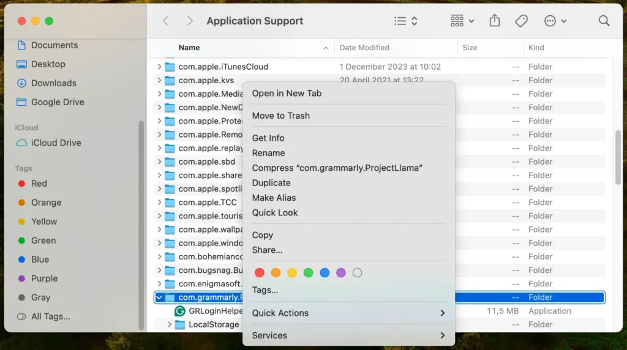
Task: Open Desktop in the sidebar
Action: pyautogui.click(x=41, y=64)
